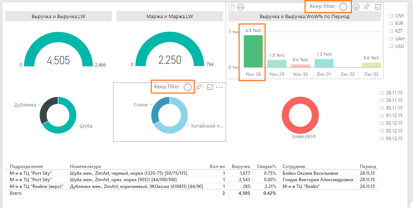This screenshot has height=208, width=413.
Task: Click employee Гондак Виктория Александровна cell
Action: (x=318, y=180)
